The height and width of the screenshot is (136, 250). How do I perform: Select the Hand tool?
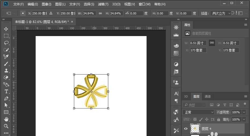(6, 119)
